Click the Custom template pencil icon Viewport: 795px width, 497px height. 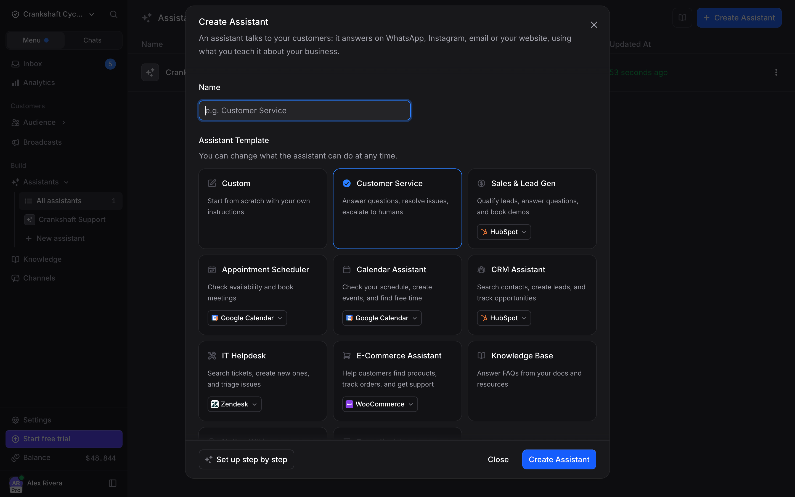[x=212, y=183]
